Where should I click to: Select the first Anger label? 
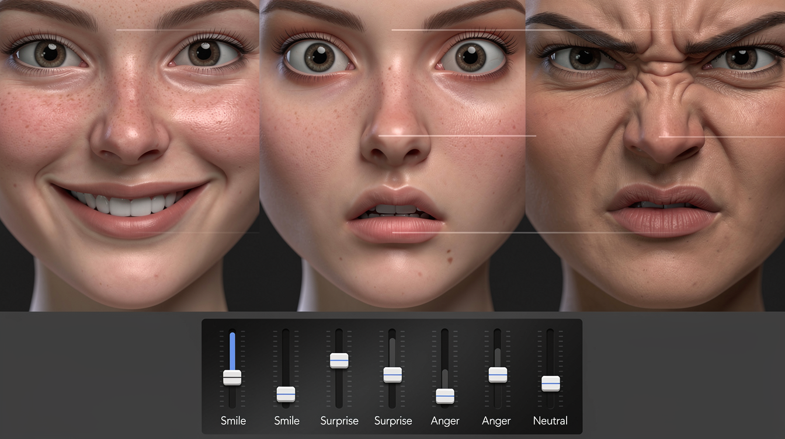[445, 421]
